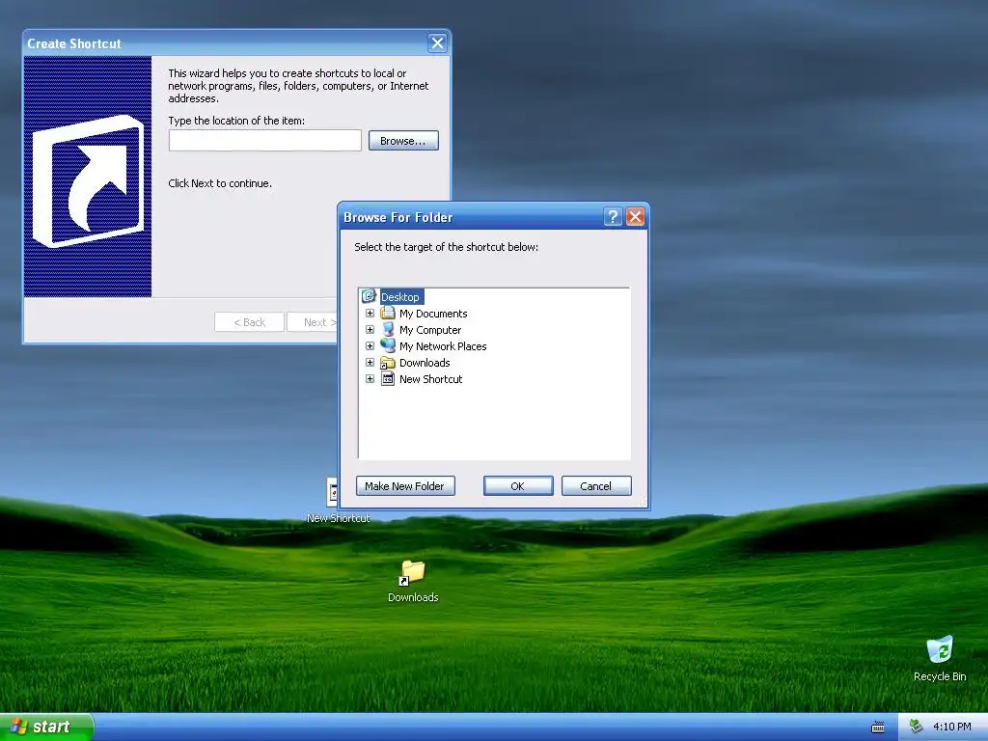Select My Documents in the folder tree
This screenshot has width=988, height=741.
pyautogui.click(x=433, y=314)
